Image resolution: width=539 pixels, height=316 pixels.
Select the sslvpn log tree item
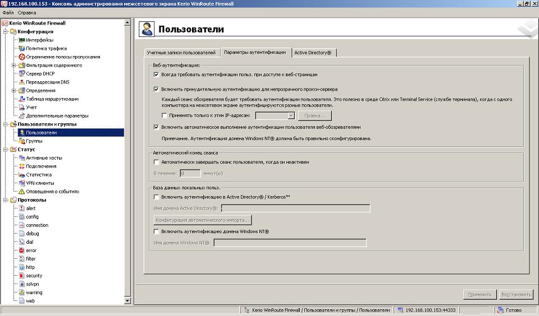coord(33,284)
